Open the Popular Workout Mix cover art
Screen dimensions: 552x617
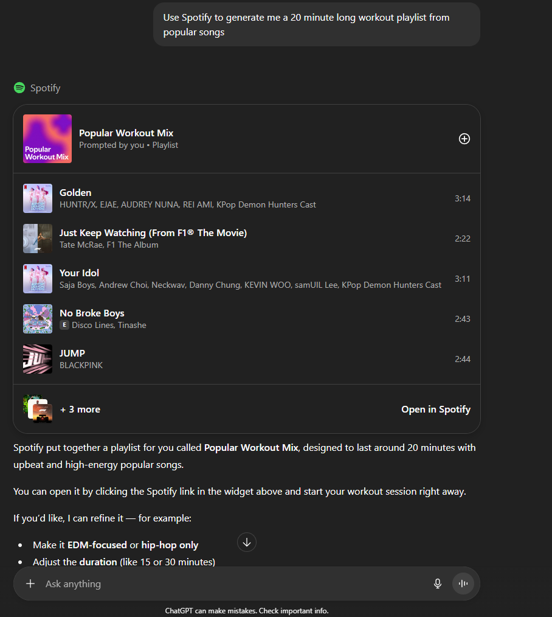(x=47, y=139)
